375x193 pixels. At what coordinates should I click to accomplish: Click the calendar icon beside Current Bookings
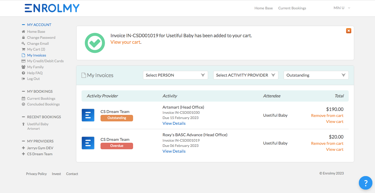coord(23,98)
